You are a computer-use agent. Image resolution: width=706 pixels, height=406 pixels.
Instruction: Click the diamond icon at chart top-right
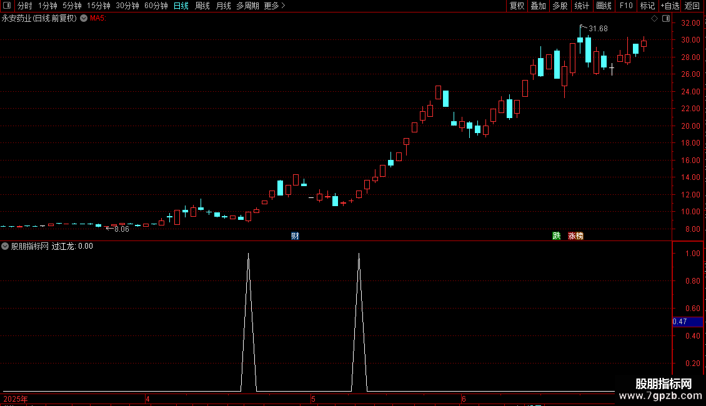click(654, 19)
